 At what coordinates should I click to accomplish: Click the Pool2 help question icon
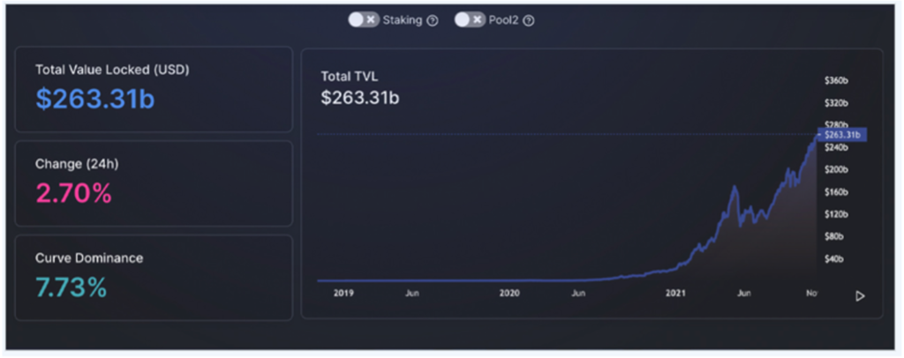[529, 21]
